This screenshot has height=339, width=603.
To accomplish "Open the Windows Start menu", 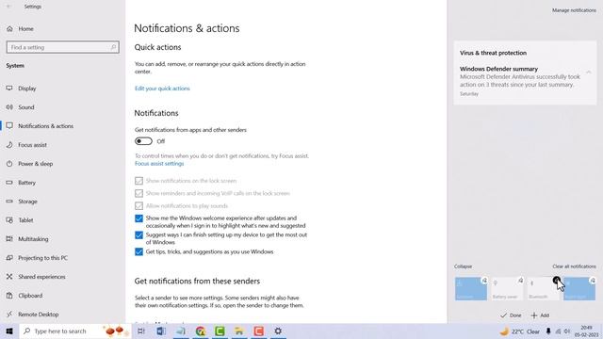I will (x=9, y=331).
